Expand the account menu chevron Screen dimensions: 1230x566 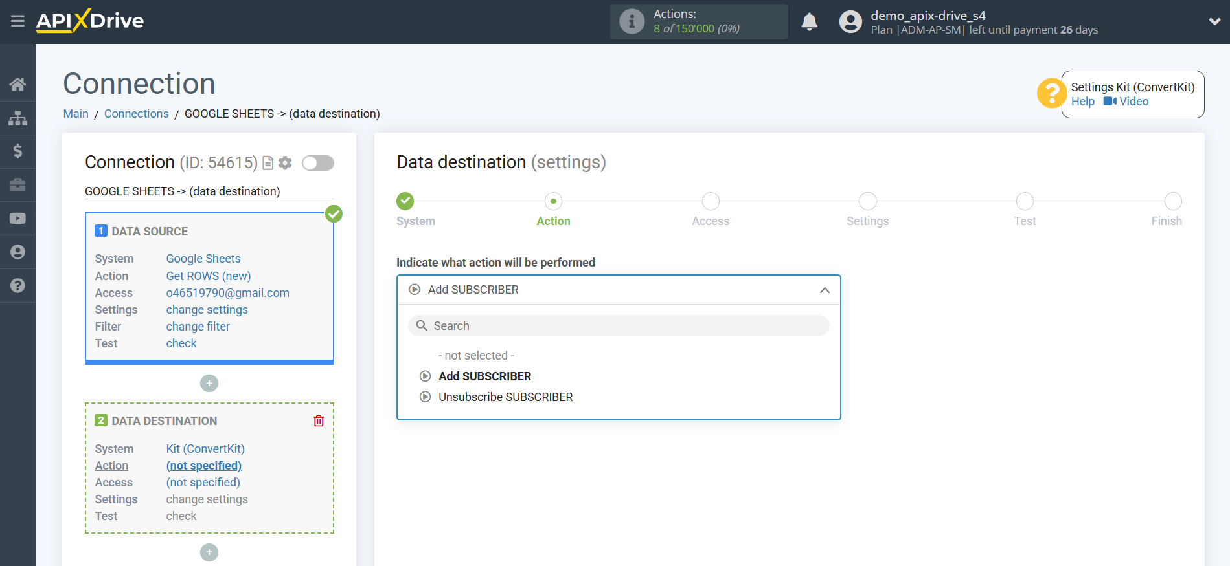(x=1214, y=21)
